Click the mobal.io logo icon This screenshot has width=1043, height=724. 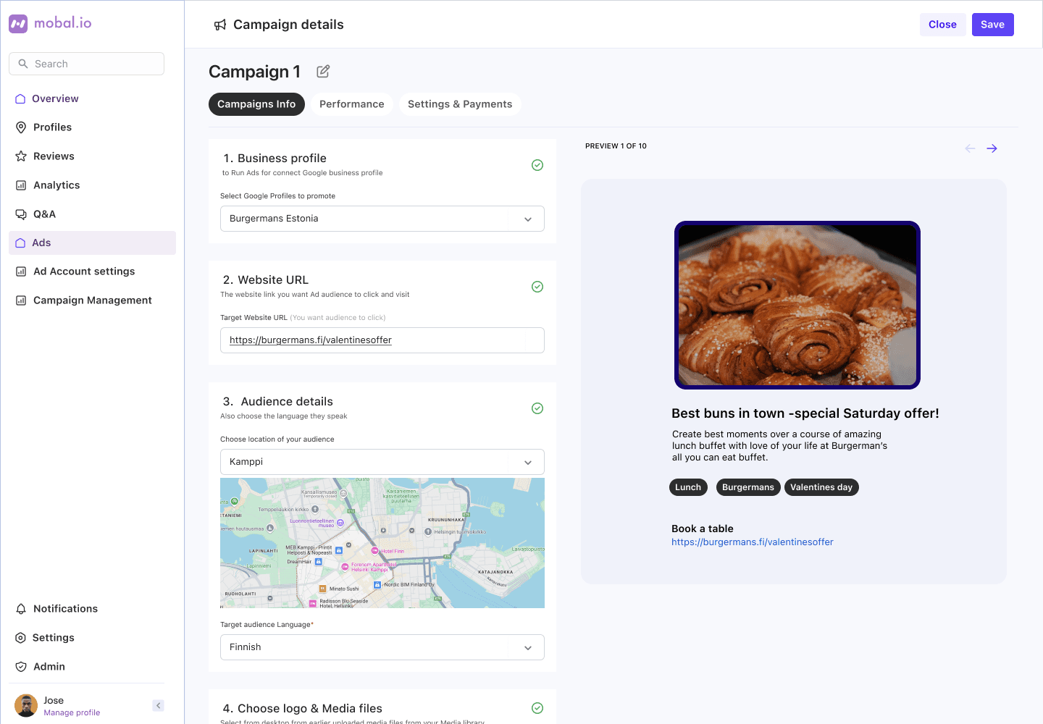[18, 24]
